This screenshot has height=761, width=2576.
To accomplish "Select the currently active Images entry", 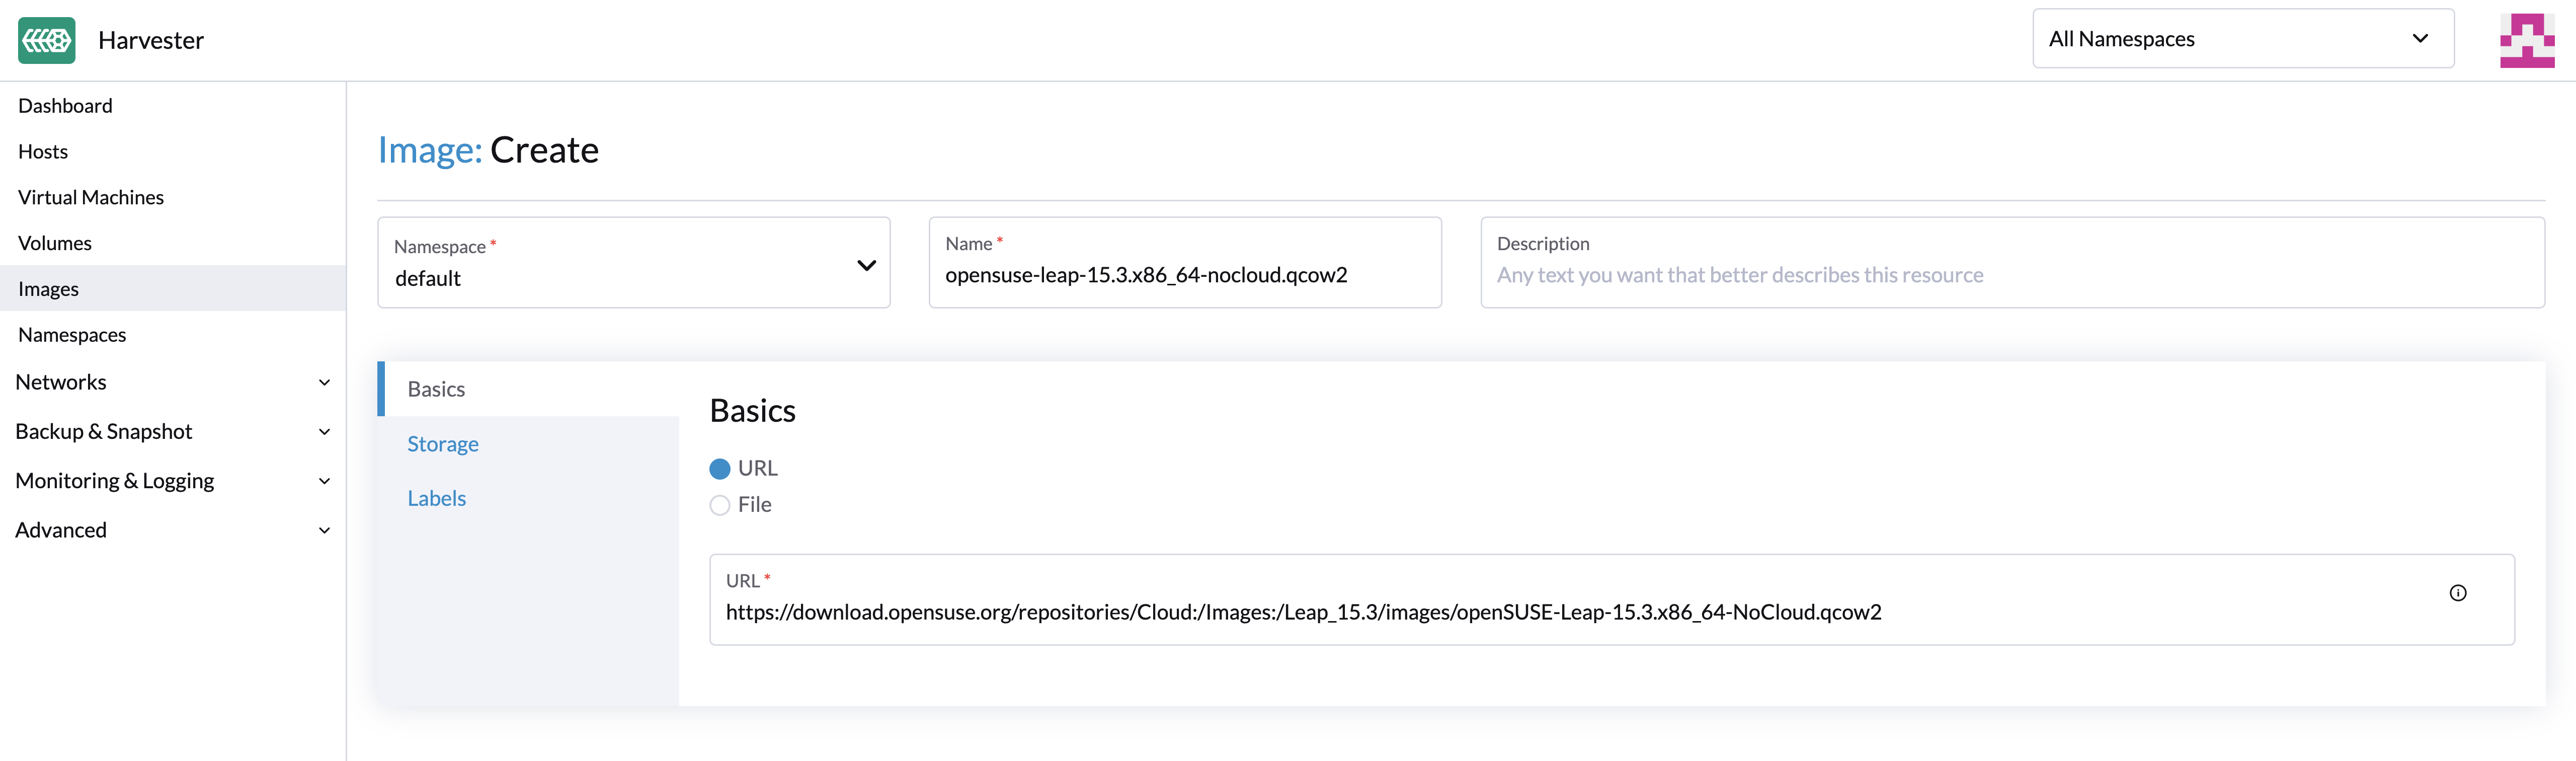I will tap(48, 288).
